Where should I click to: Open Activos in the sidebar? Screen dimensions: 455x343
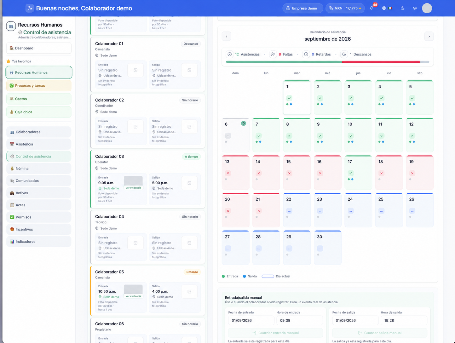point(39,193)
